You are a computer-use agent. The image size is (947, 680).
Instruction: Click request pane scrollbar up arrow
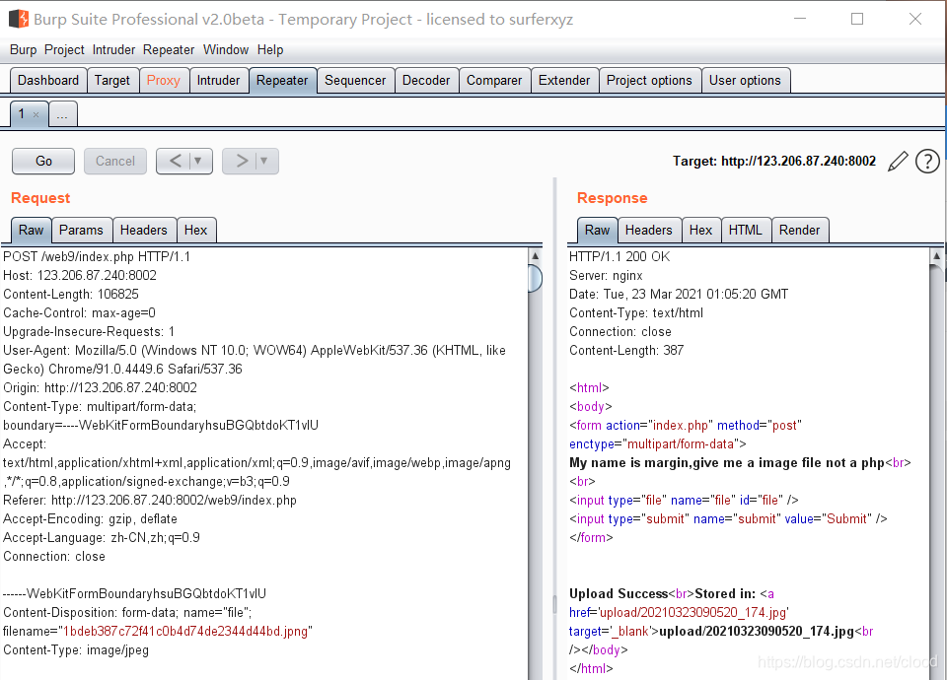tap(535, 256)
